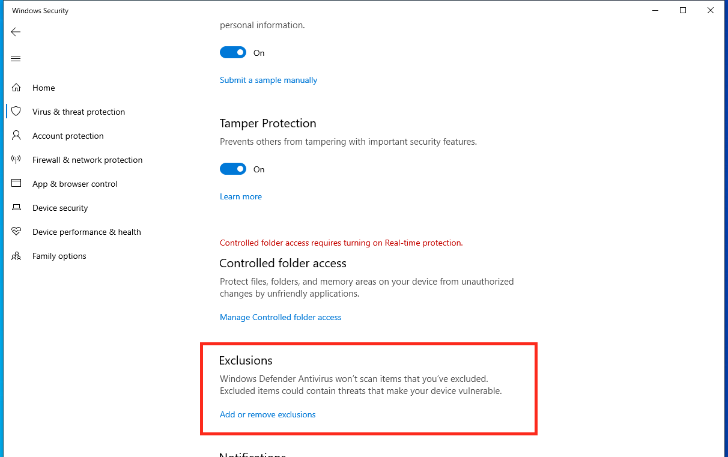Image resolution: width=728 pixels, height=457 pixels.
Task: Click the Controlled folder access heading
Action: tap(283, 263)
